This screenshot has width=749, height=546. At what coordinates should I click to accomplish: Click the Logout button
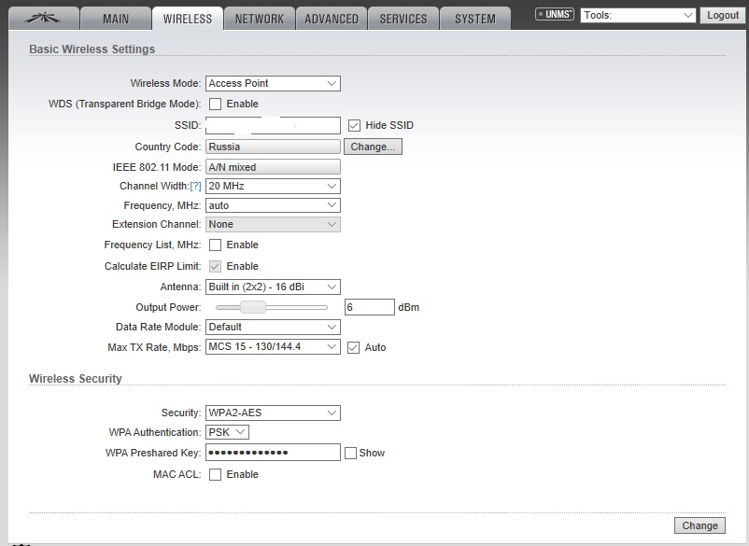pos(723,15)
